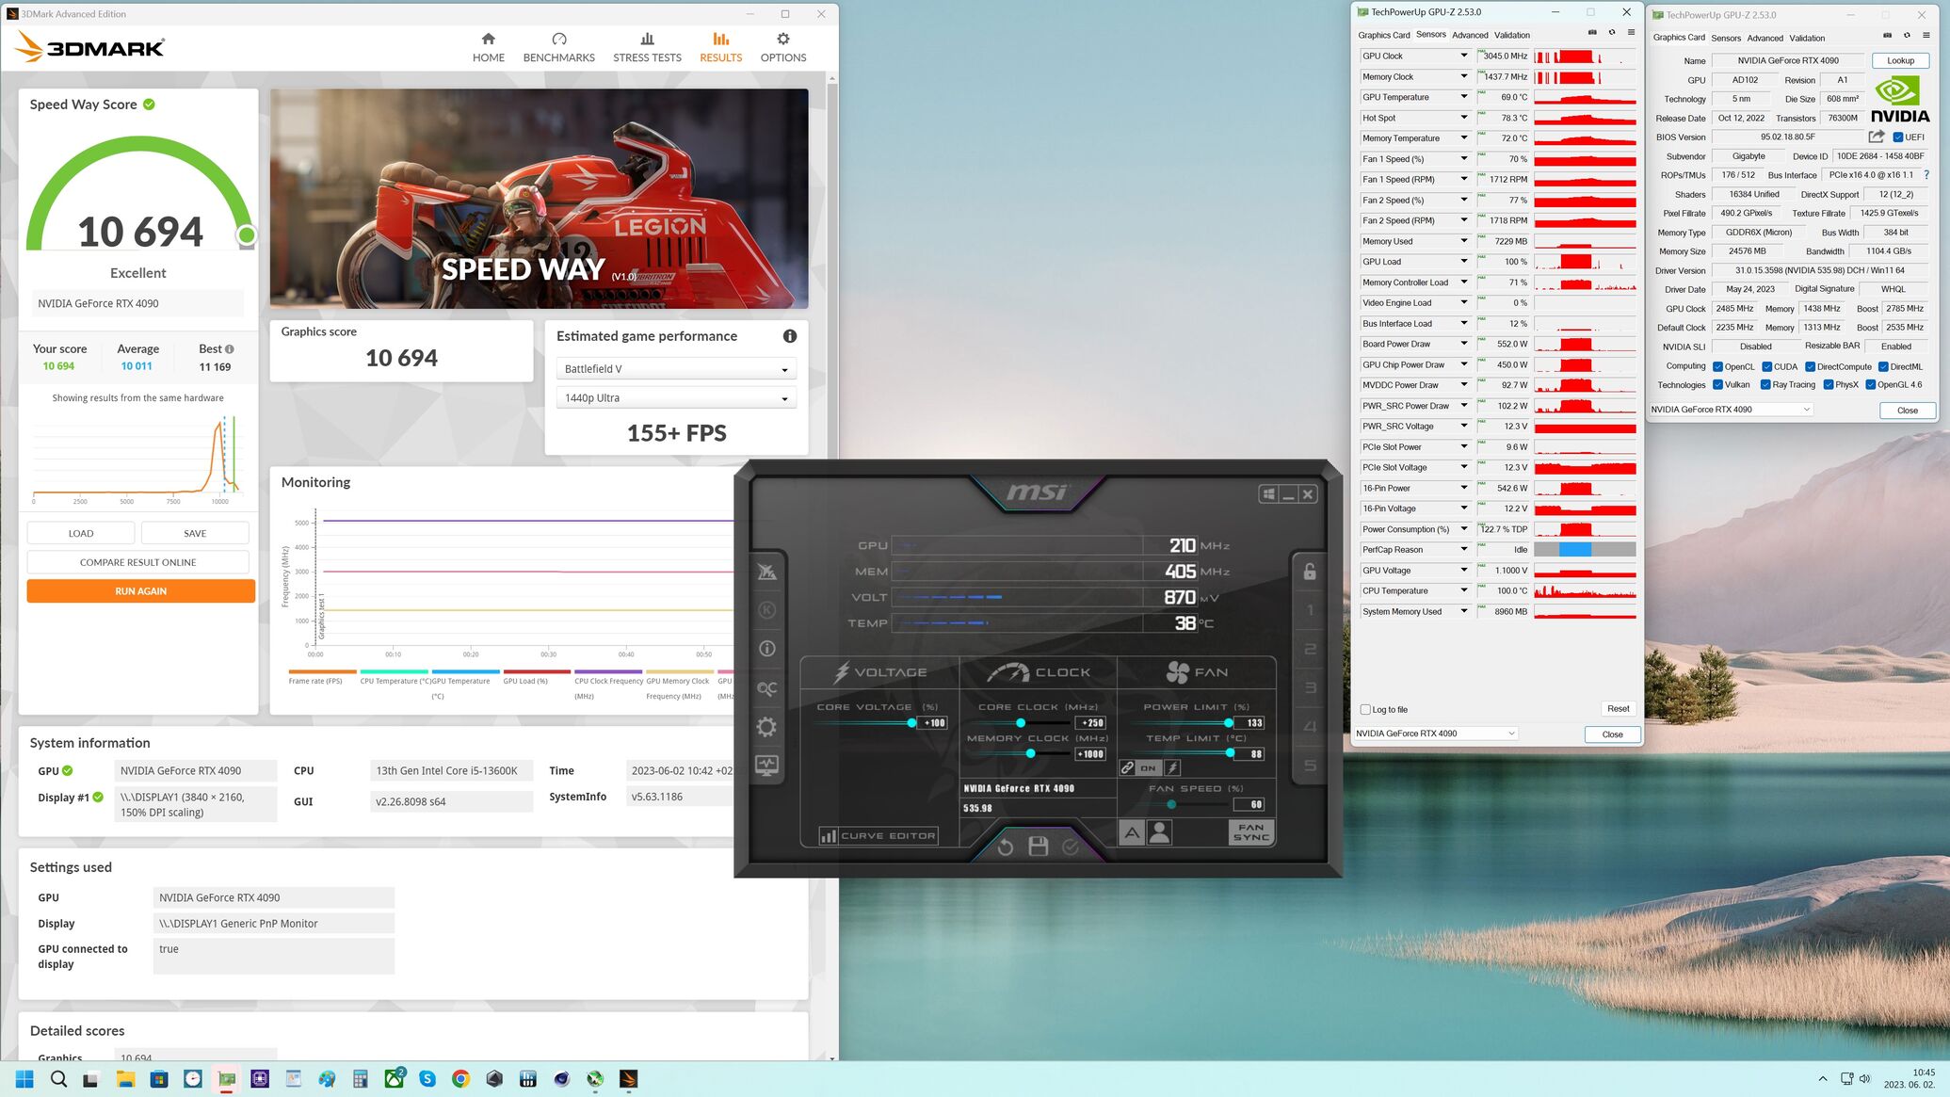
Task: Open the Advanced tab in GPU-Z Sensors window
Action: 1469,35
